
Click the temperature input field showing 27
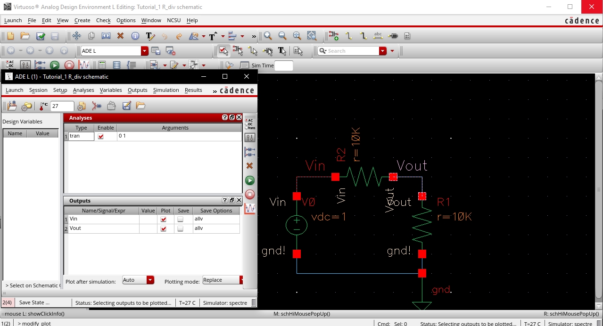click(x=62, y=106)
